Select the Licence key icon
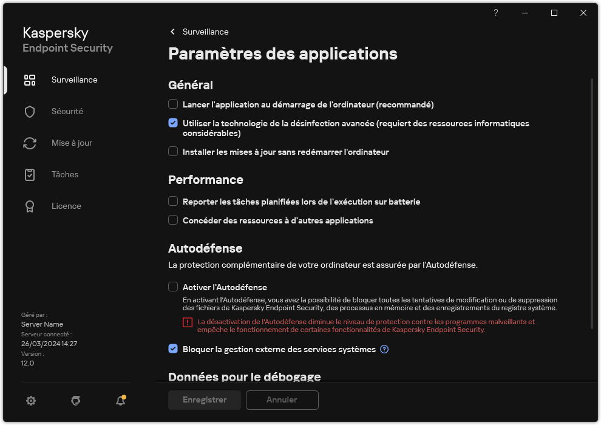 tap(30, 206)
